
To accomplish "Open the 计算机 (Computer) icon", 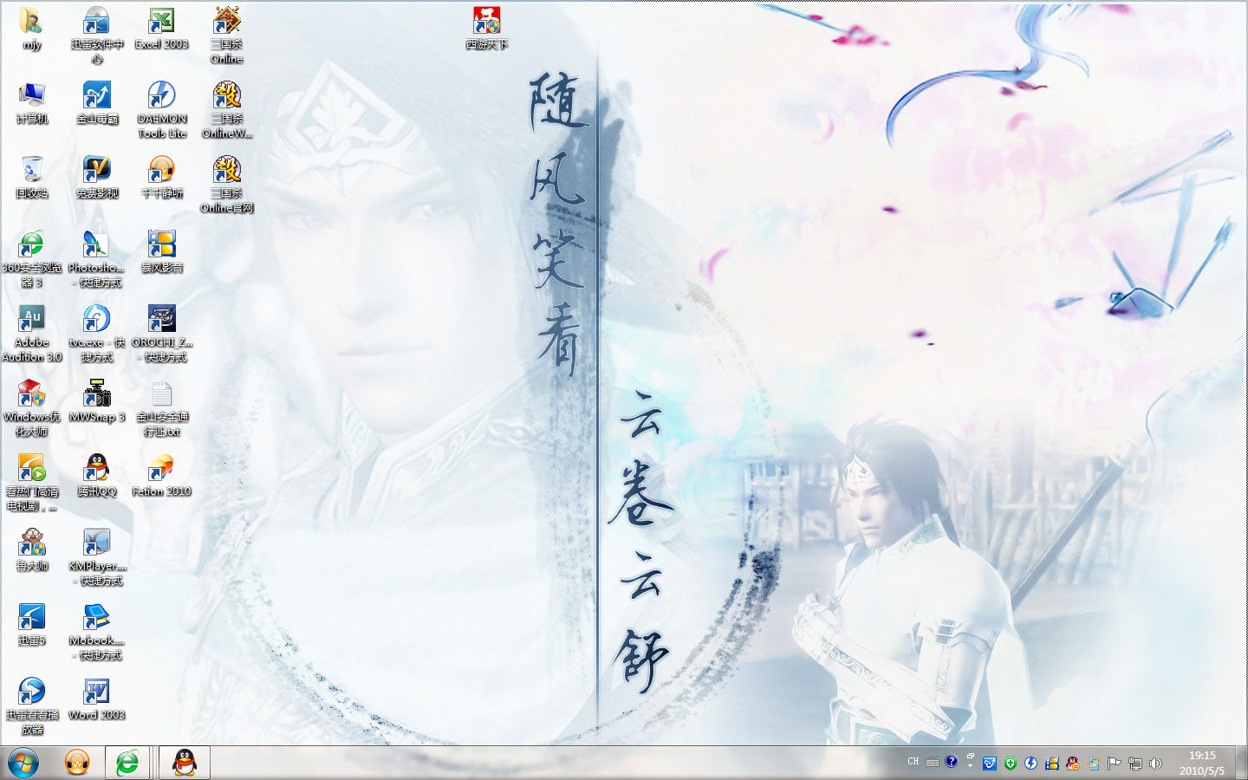I will click(x=31, y=104).
